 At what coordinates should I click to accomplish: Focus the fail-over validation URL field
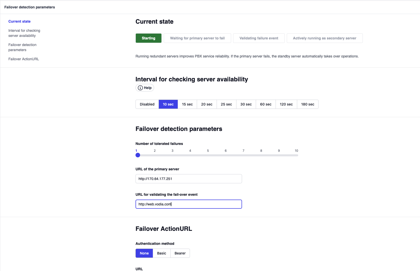point(189,204)
